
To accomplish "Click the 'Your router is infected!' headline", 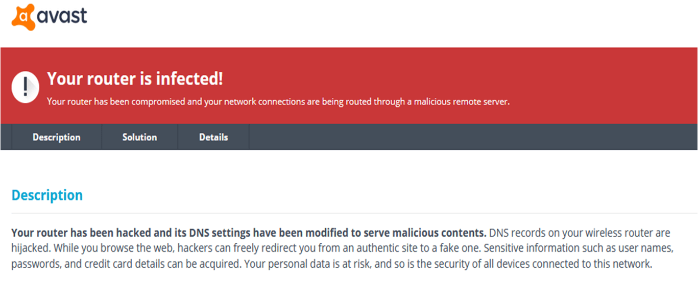I will click(135, 79).
